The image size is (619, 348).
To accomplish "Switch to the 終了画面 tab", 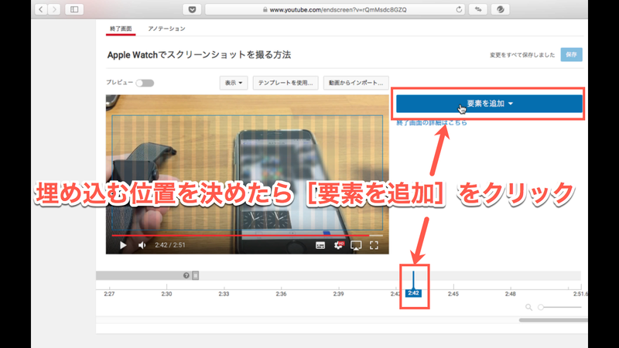I will pos(121,29).
